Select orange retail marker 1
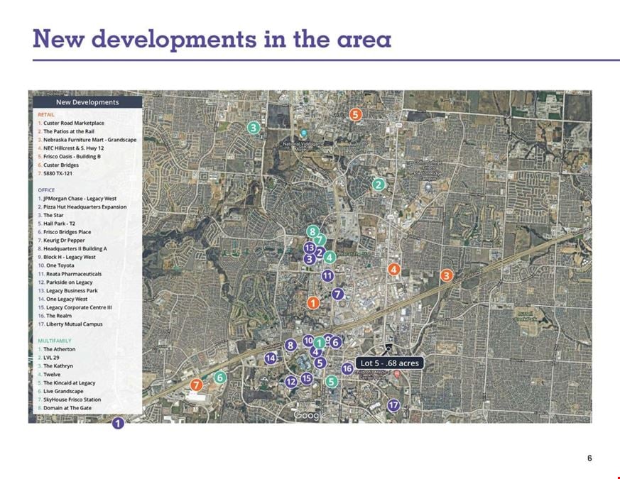Image resolution: width=620 pixels, height=479 pixels. tap(313, 303)
